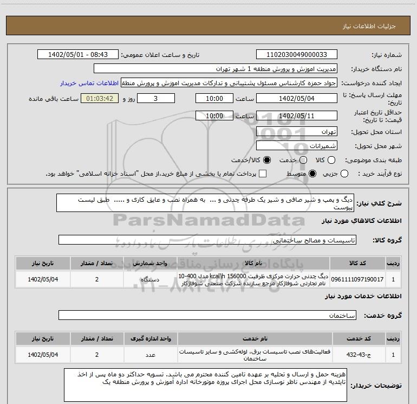Click service code ج-43-432 cell
The height and width of the screenshot is (404, 417).
click(359, 355)
